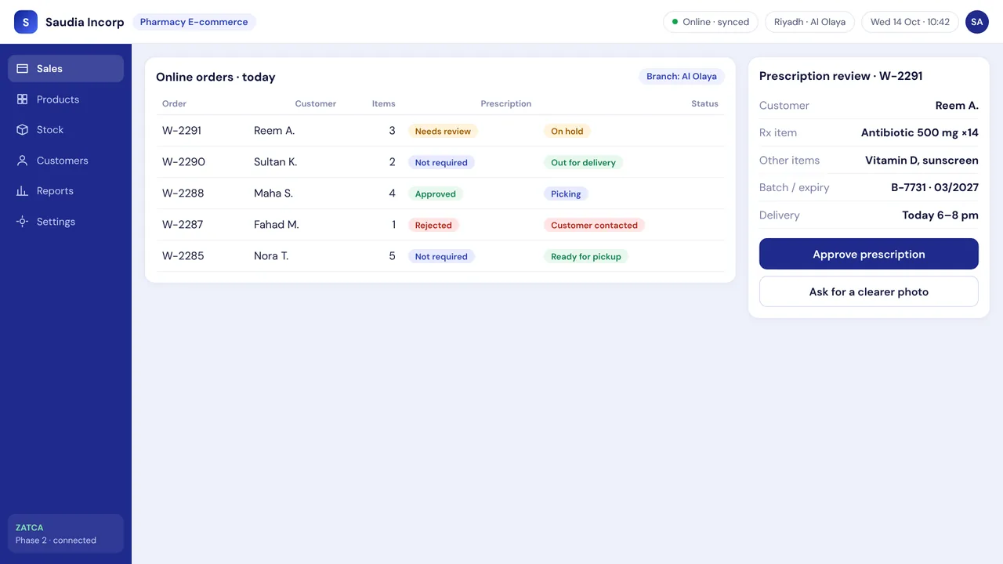Image resolution: width=1003 pixels, height=564 pixels.
Task: Click the Customer contacted badge
Action: pos(594,226)
